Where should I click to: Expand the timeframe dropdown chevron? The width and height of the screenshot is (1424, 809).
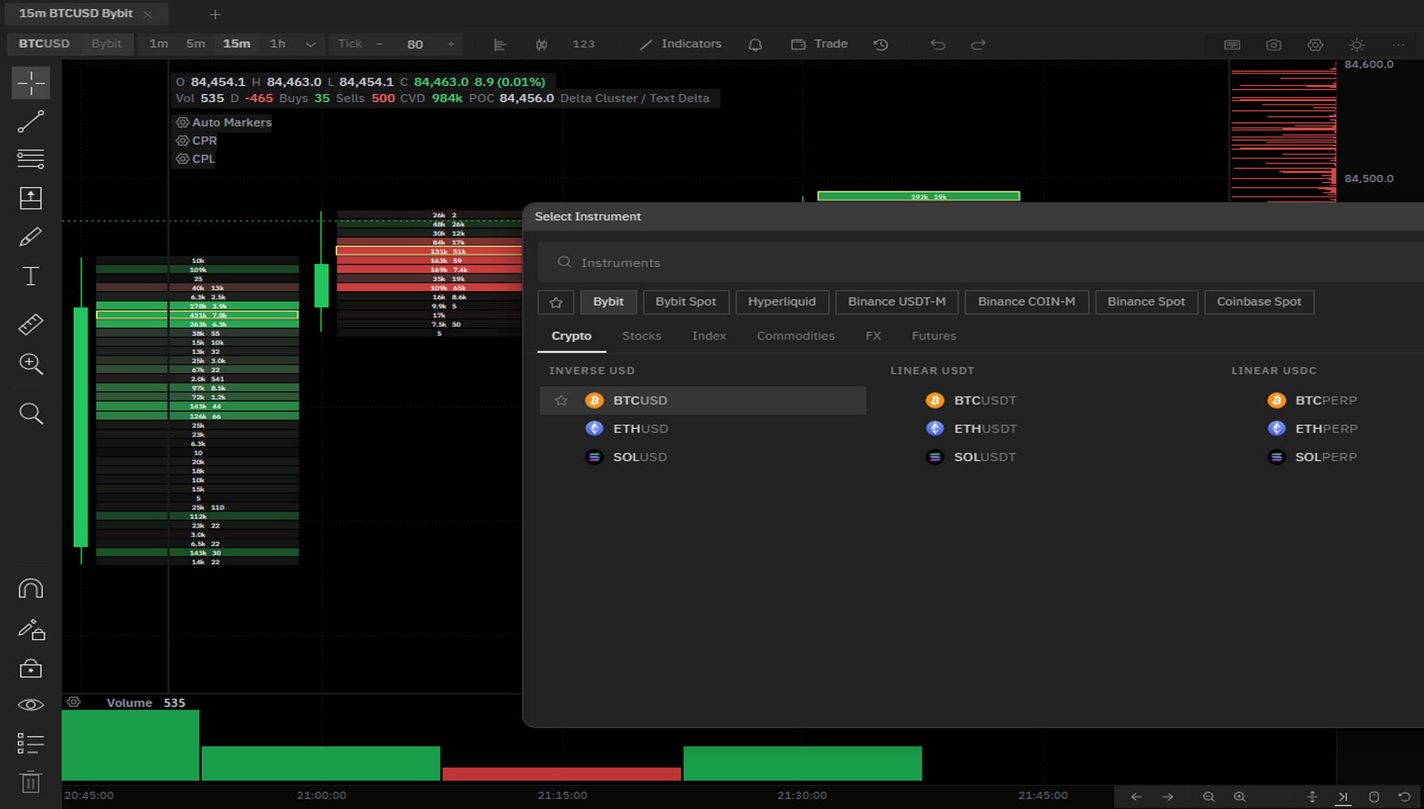coord(311,44)
